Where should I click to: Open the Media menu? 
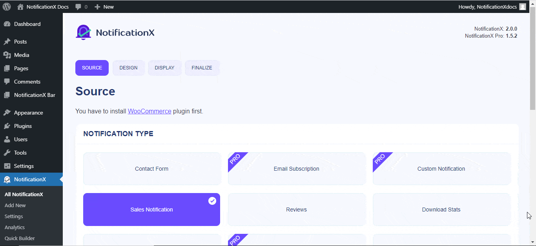(31, 55)
